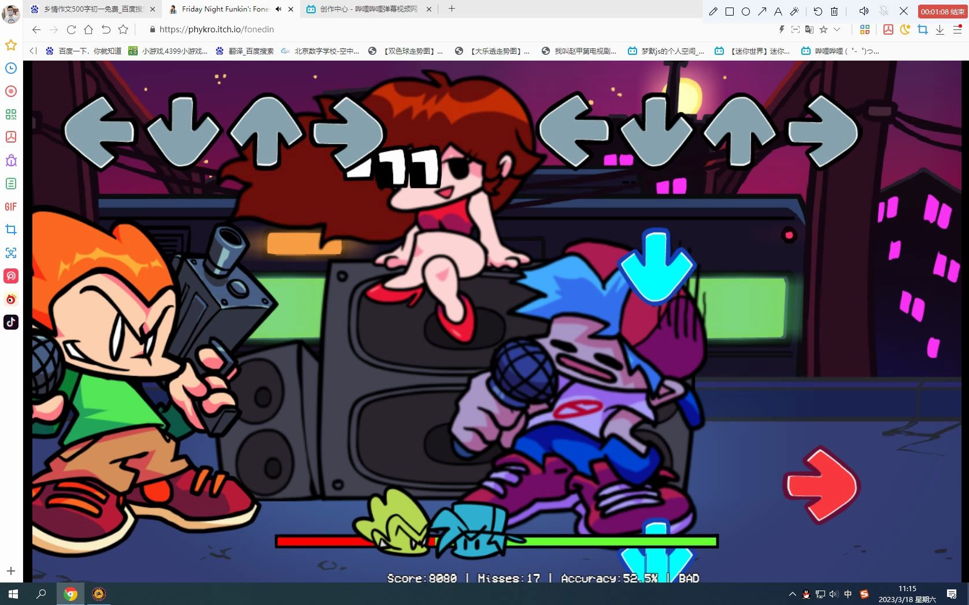Open the 翻译_百度搜索 bookmark
This screenshot has height=605, width=969.
click(x=245, y=51)
